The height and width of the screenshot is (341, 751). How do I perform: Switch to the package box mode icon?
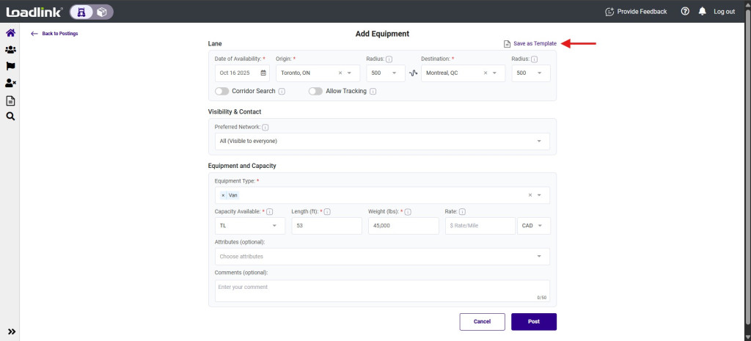(102, 12)
